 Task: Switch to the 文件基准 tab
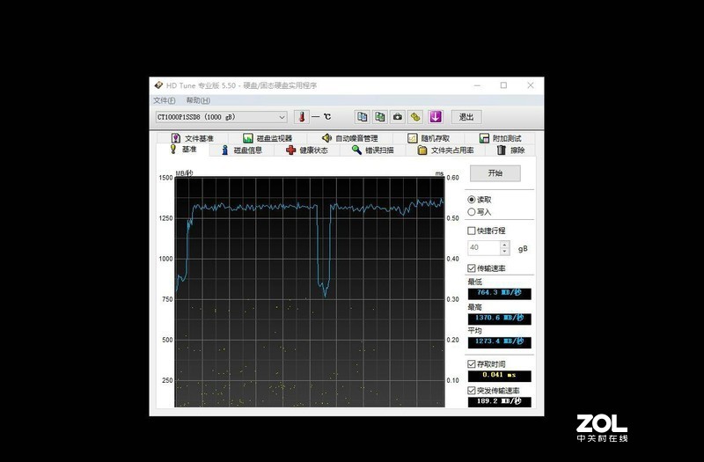193,138
